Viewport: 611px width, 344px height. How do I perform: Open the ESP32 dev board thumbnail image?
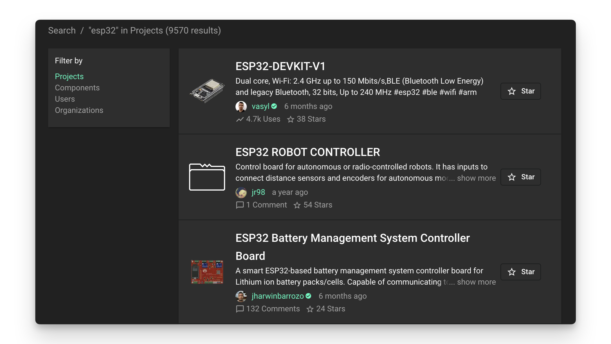[x=207, y=91]
